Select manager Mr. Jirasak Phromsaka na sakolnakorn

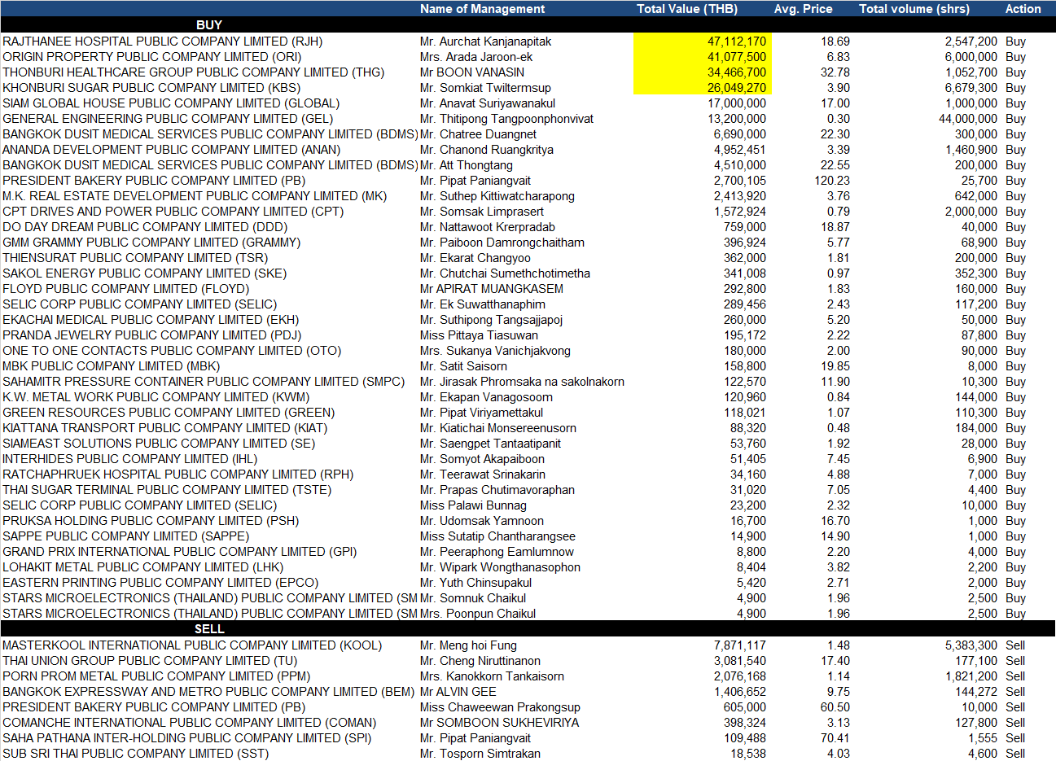(523, 382)
